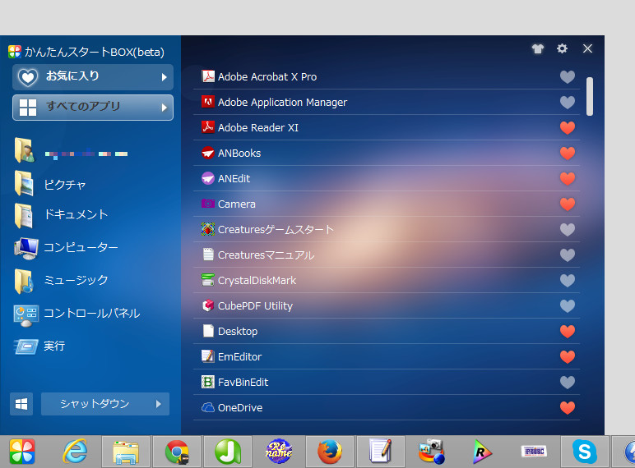Unfavorite Adobe Reader XI heart
The width and height of the screenshot is (635, 468).
(x=568, y=128)
